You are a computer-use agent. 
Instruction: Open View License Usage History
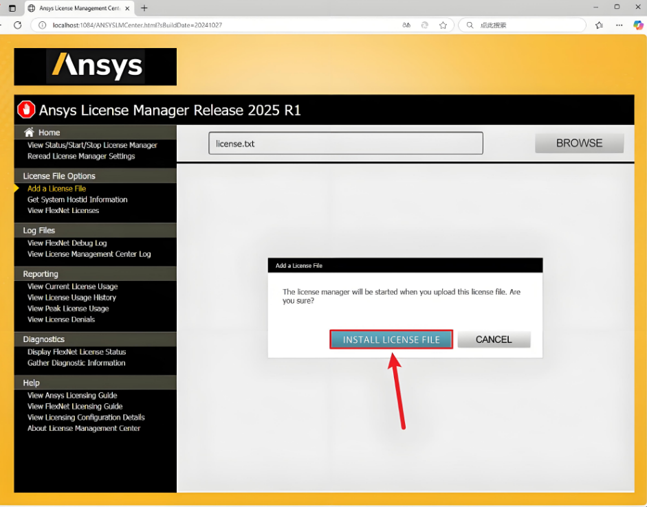(72, 297)
